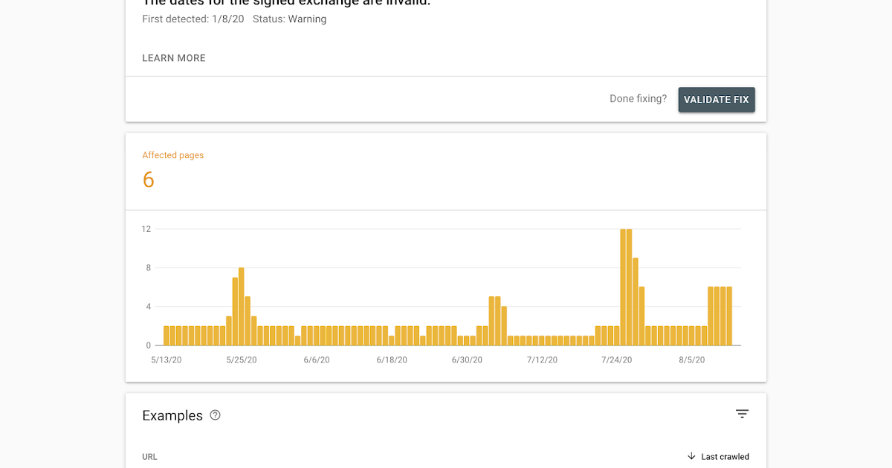892x468 pixels.
Task: Click the leftmost bar in the chart
Action: [167, 336]
